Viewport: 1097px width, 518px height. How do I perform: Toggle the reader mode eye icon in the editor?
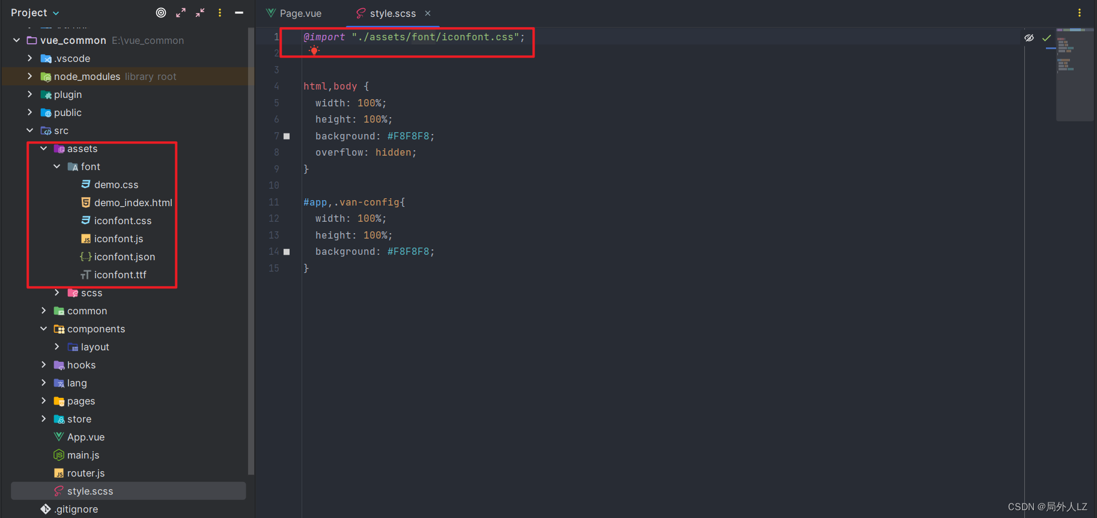coord(1029,38)
